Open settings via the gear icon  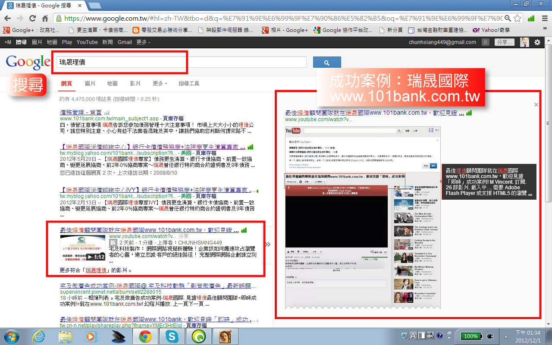(x=537, y=42)
